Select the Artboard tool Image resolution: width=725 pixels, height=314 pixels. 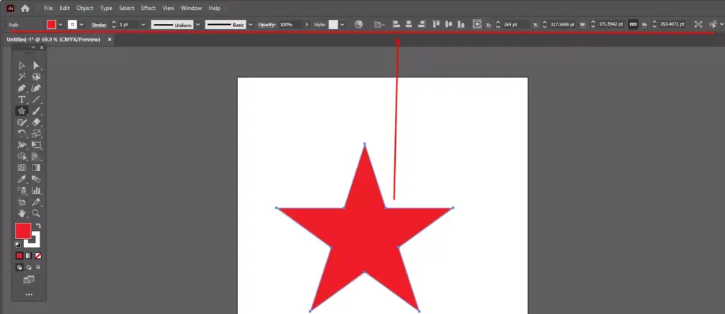click(22, 202)
